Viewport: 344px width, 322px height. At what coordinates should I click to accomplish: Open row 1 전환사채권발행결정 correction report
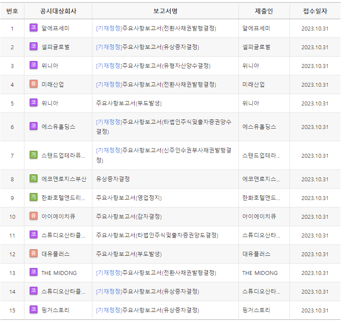coord(156,28)
